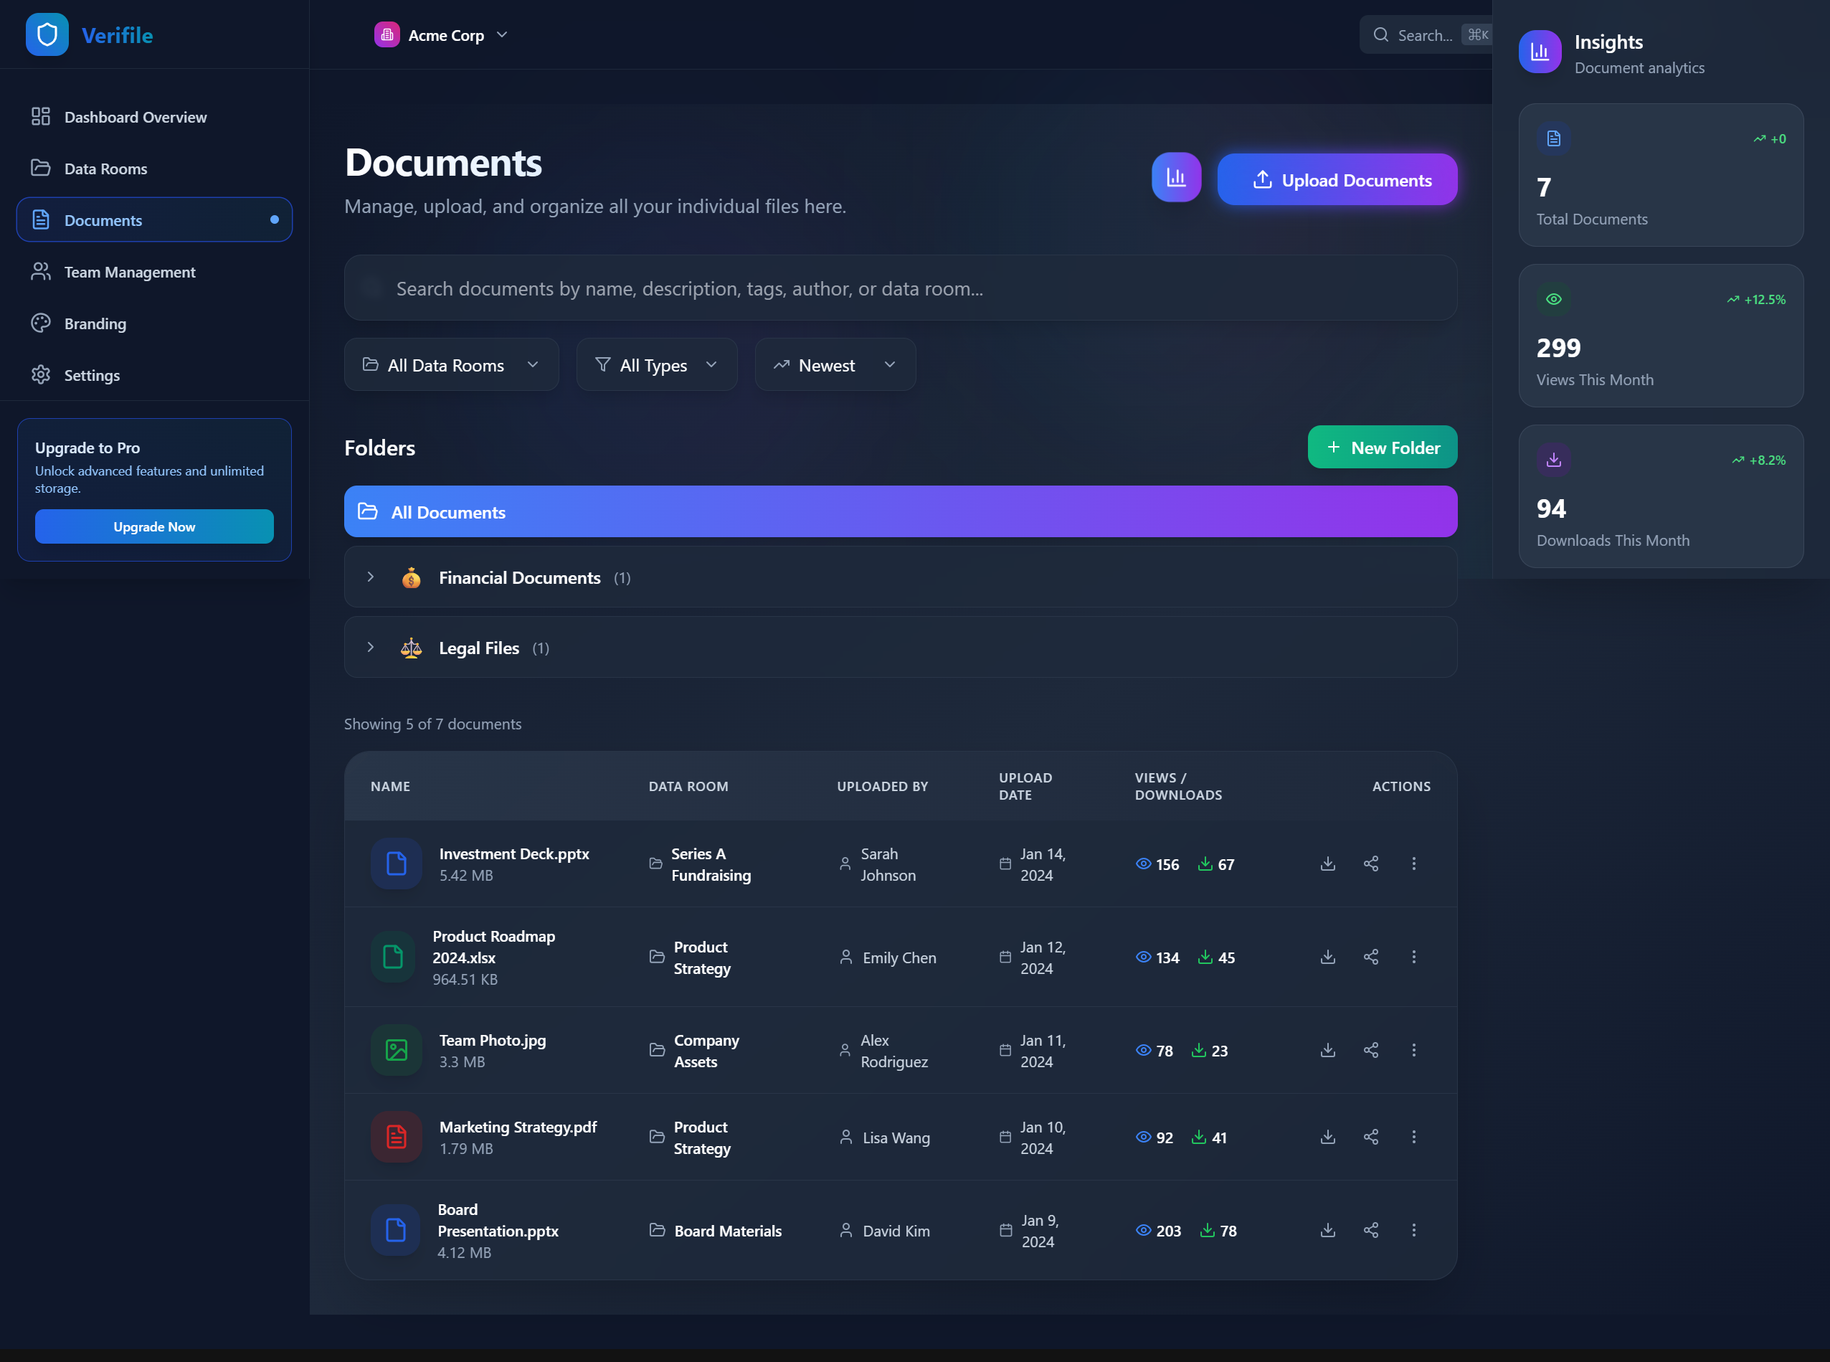Click the insights chart icon button
This screenshot has height=1362, width=1830.
[1175, 177]
